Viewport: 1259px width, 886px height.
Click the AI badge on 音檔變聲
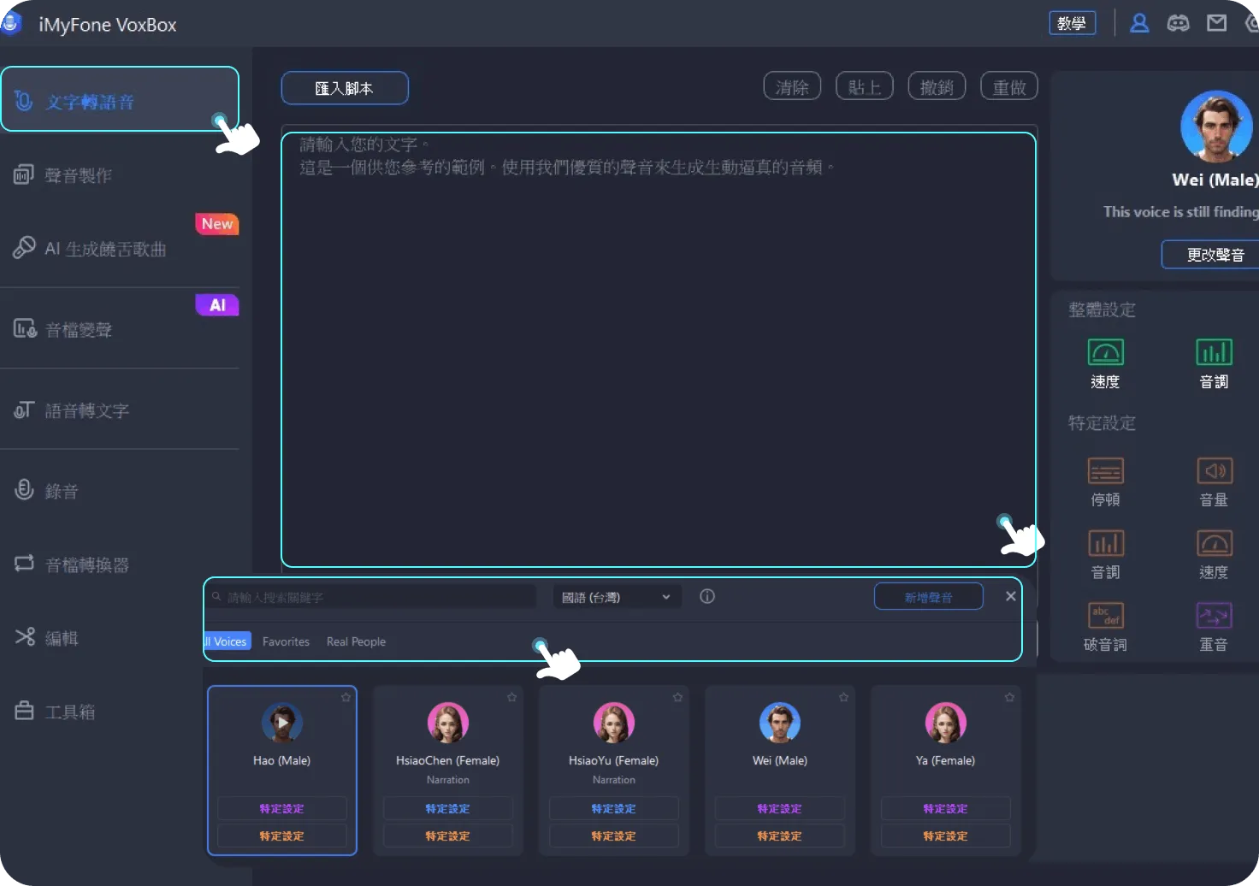click(217, 304)
